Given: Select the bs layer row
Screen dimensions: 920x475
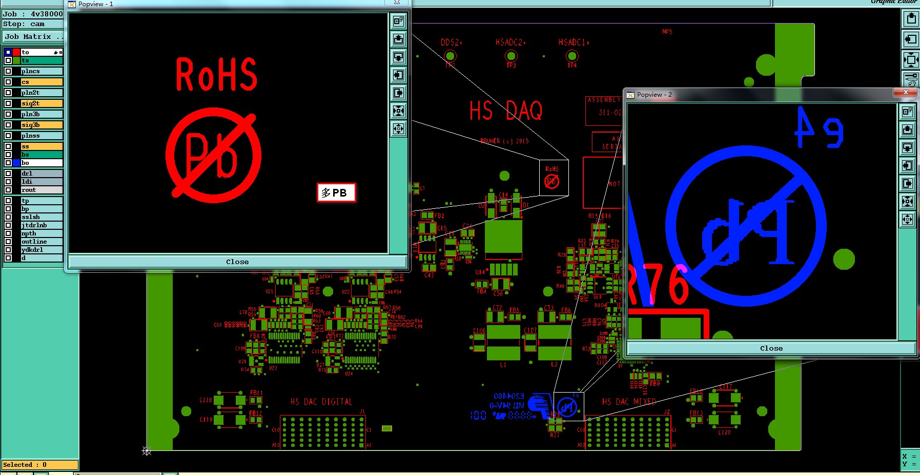Looking at the screenshot, I should pyautogui.click(x=42, y=155).
